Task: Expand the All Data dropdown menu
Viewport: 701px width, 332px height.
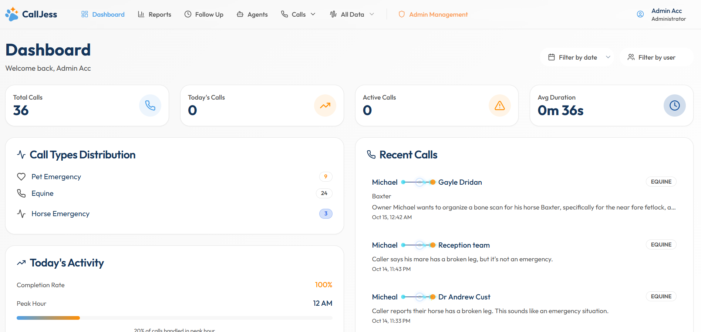Action: point(352,14)
